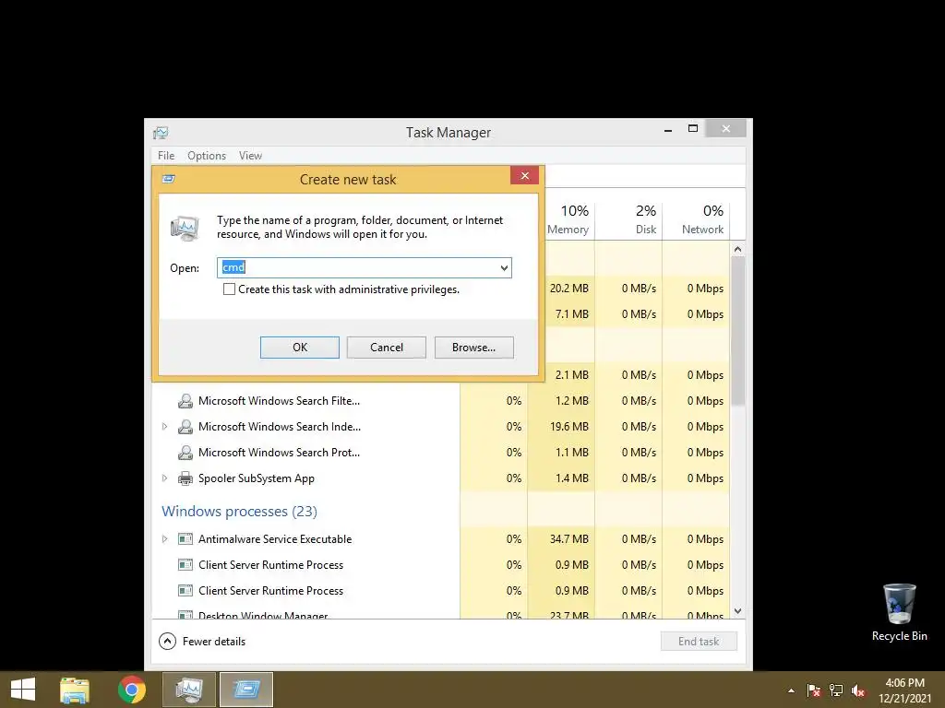This screenshot has height=708, width=945.
Task: Click the network tray icon
Action: [x=836, y=690]
